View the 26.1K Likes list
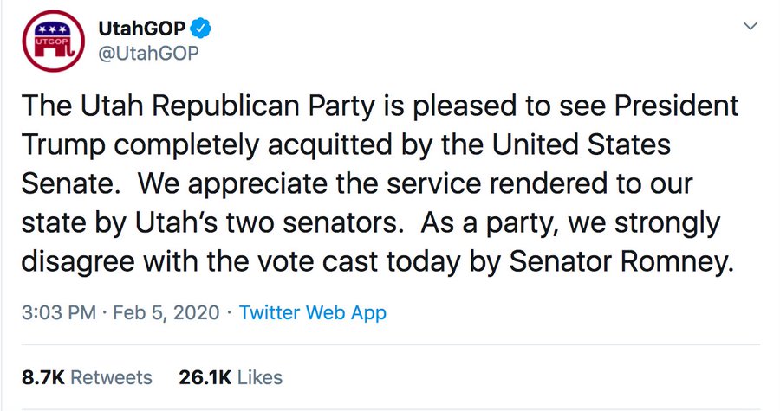Viewport: 780px width, 411px height. point(231,377)
